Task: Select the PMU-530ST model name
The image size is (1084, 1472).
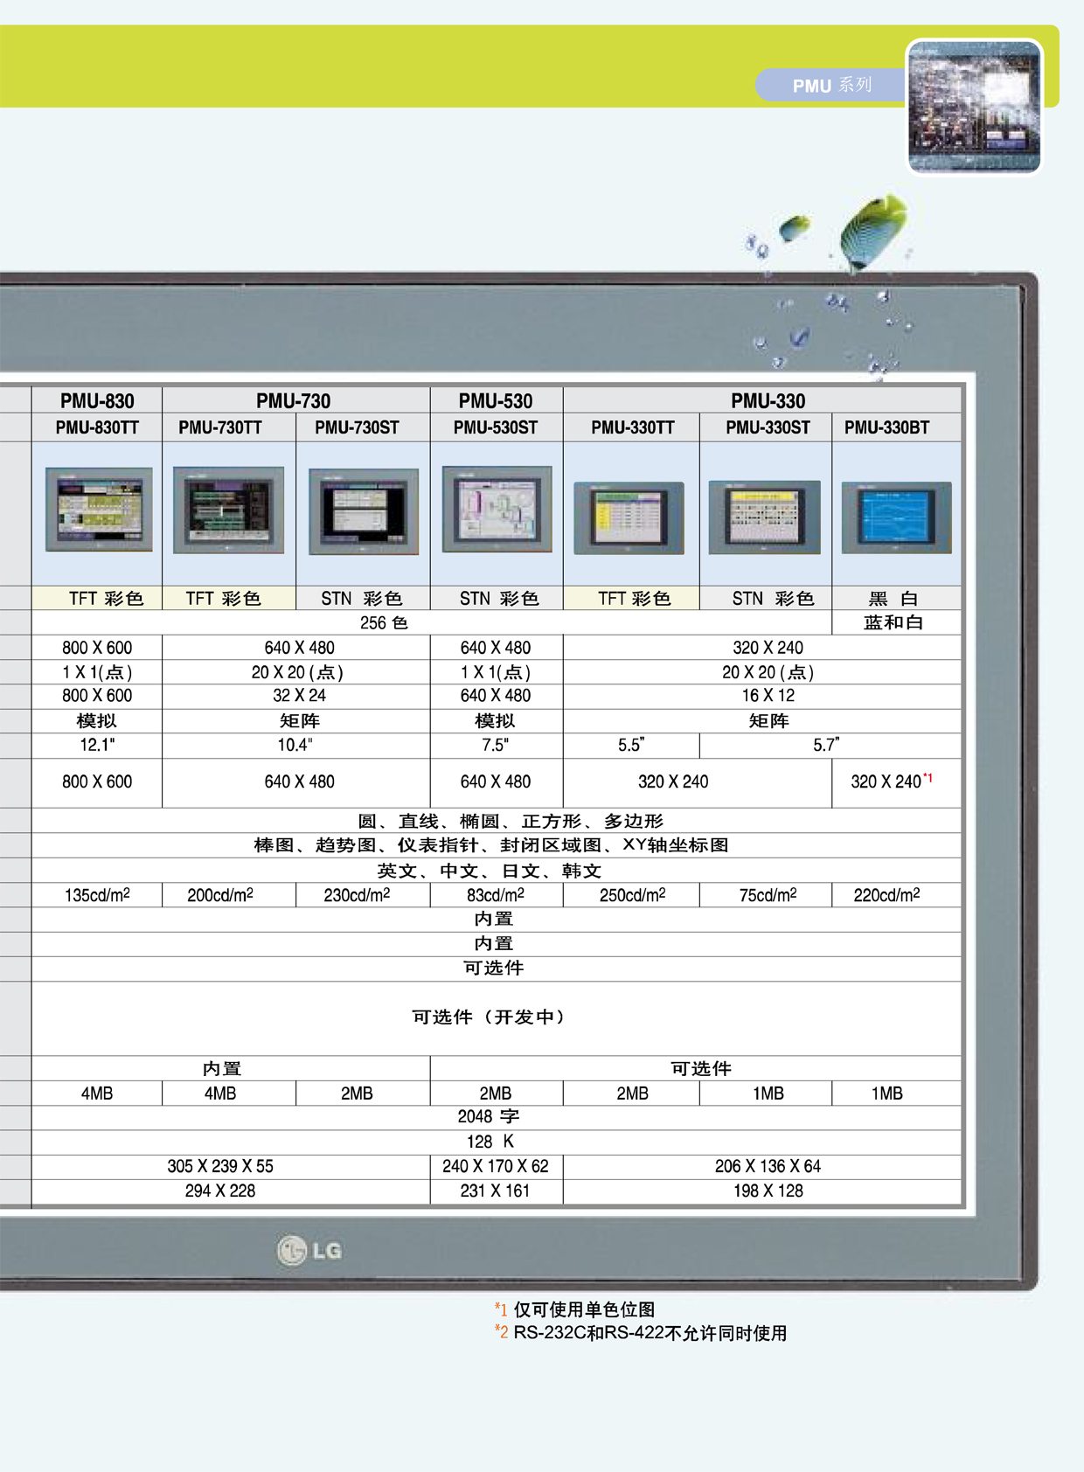Action: [496, 427]
